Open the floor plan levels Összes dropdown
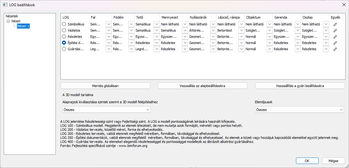The height and width of the screenshot is (168, 349). point(106,110)
